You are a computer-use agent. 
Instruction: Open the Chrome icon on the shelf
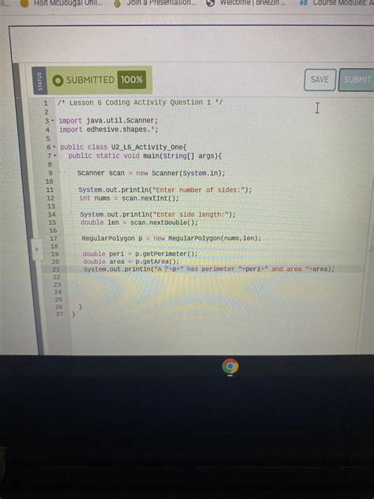(230, 366)
